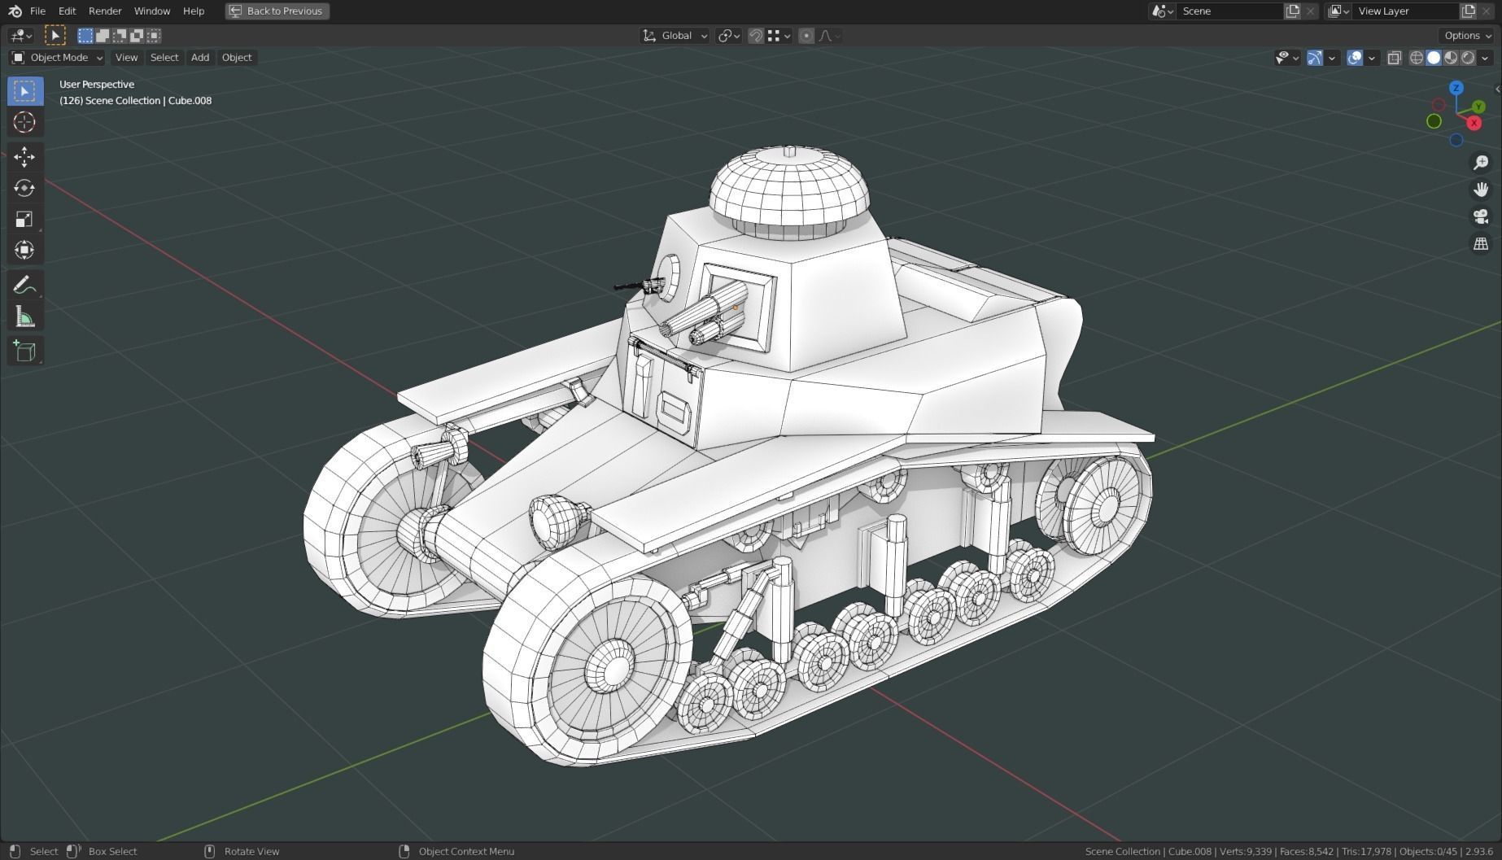This screenshot has height=860, width=1502.
Task: Toggle proportional editing
Action: click(x=806, y=35)
